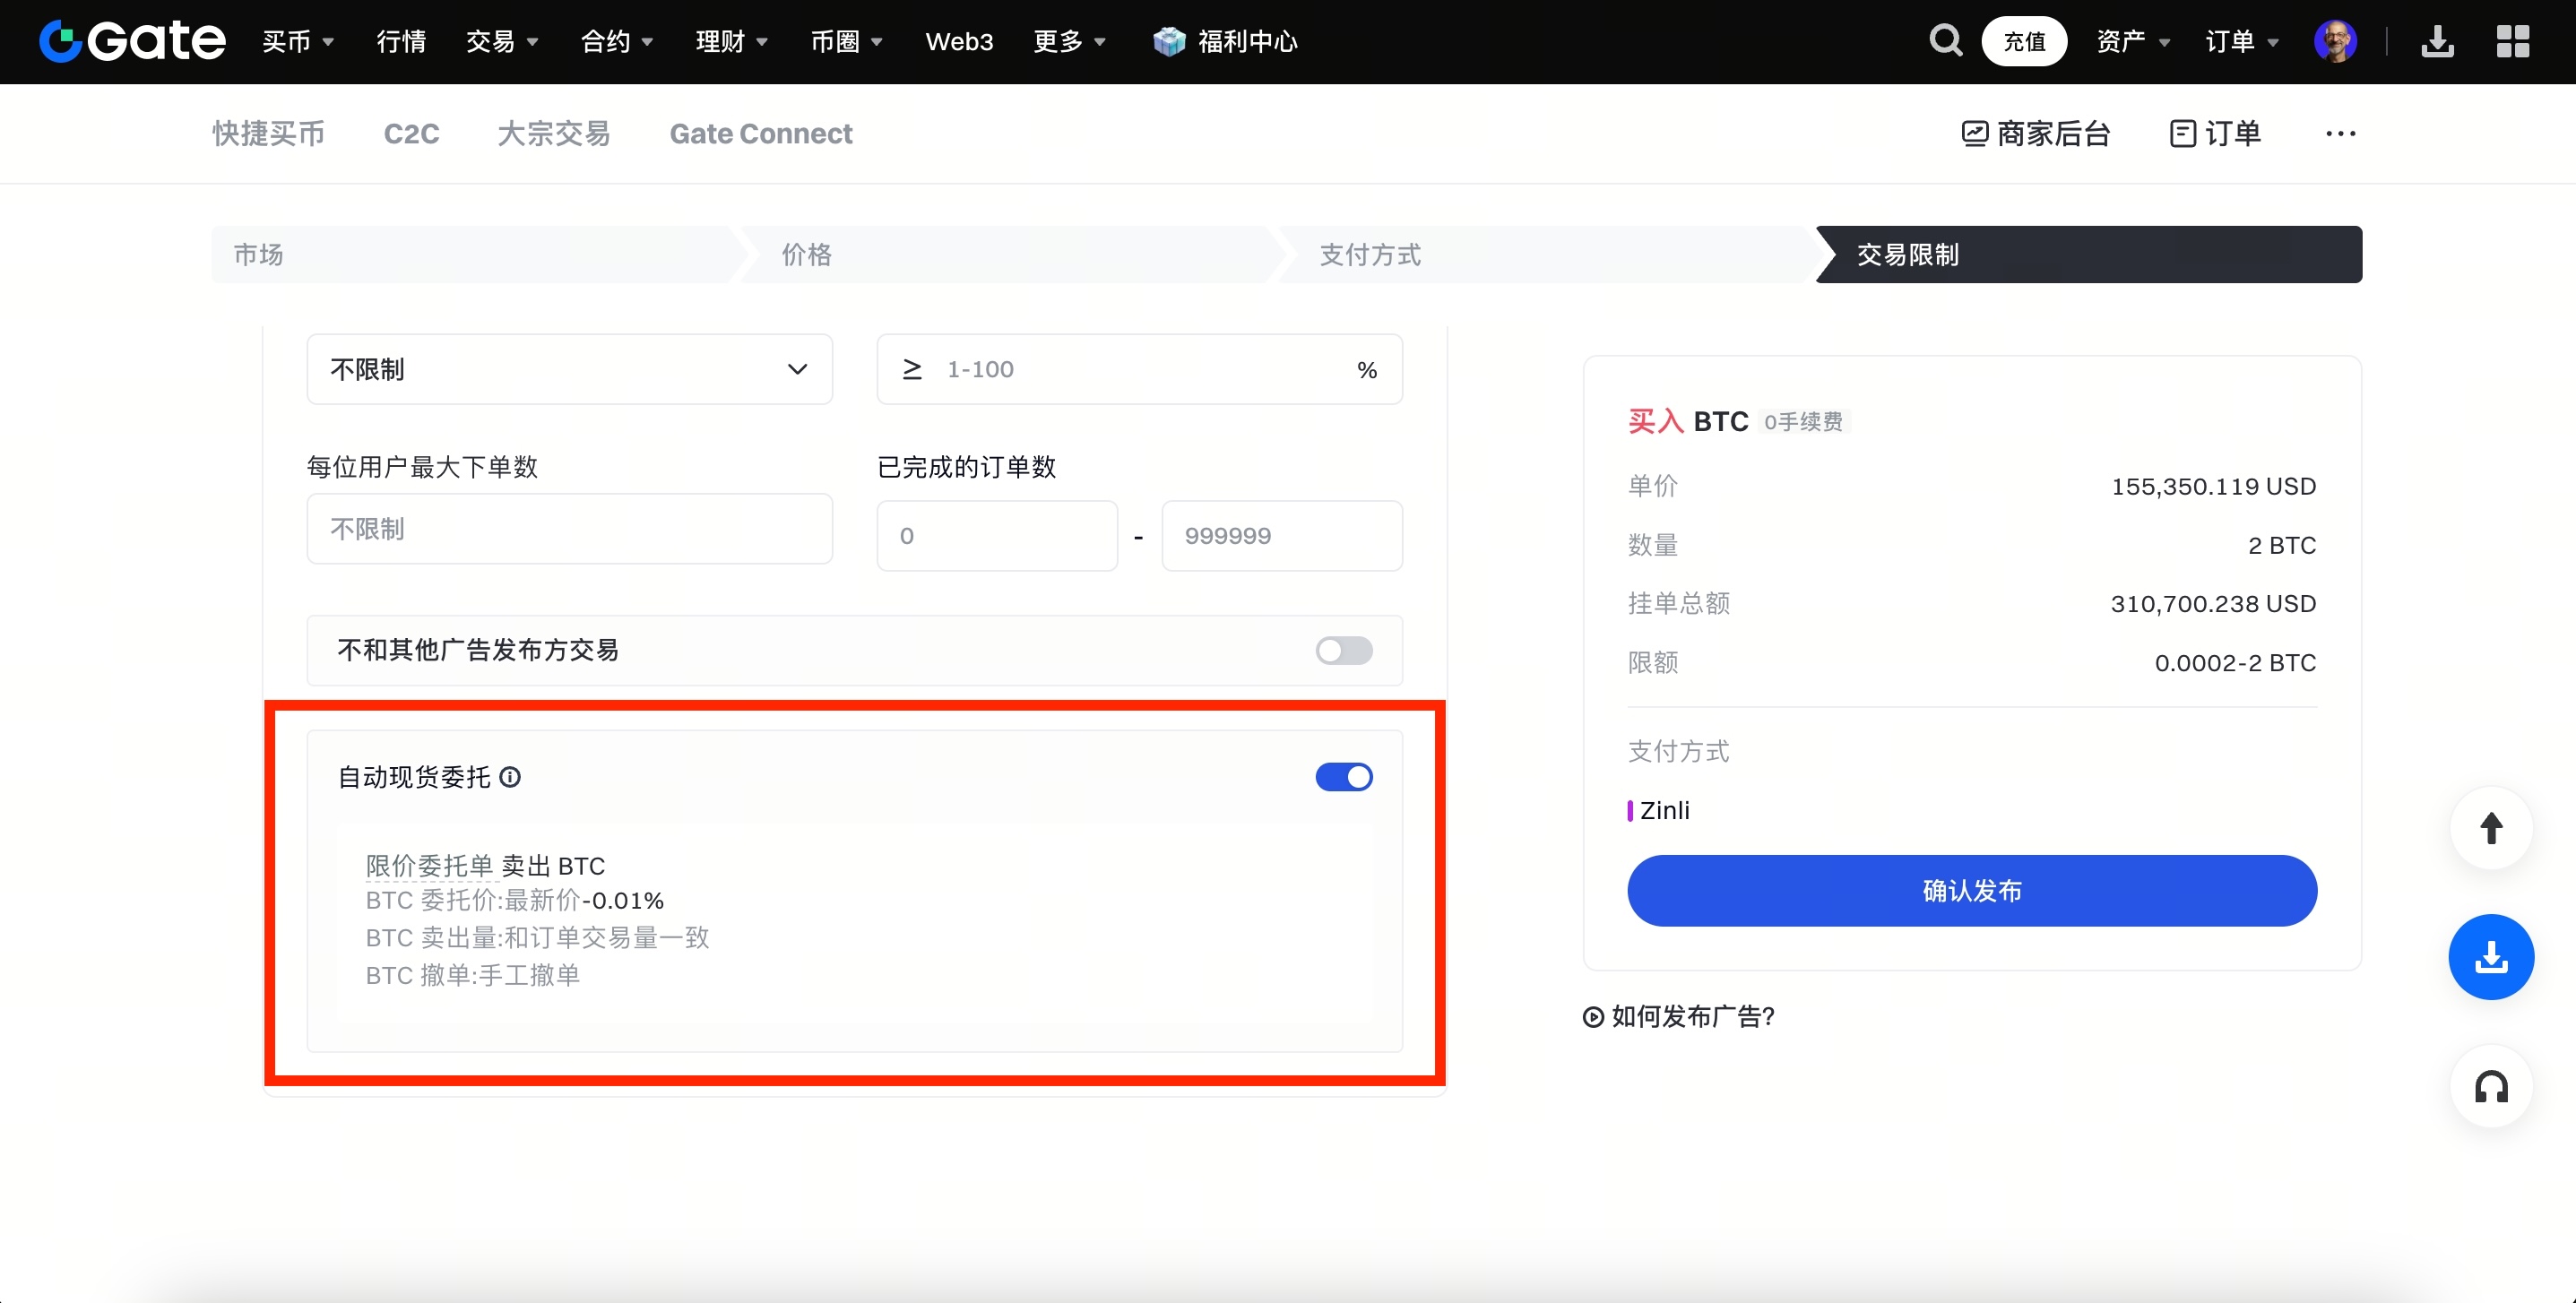Expand the 不限制 dropdown selector
This screenshot has height=1303, width=2576.
(569, 369)
